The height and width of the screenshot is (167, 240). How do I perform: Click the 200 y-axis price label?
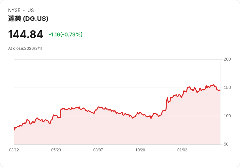coord(227,59)
